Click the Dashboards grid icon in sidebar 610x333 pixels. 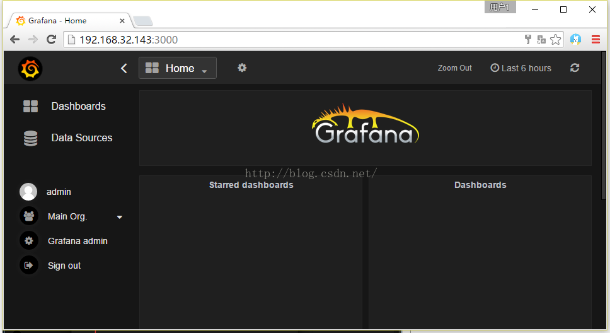tap(30, 107)
